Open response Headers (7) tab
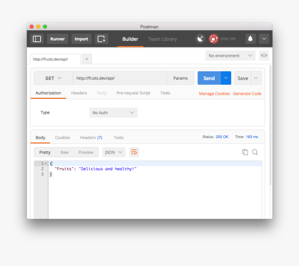299x266 pixels. click(91, 138)
